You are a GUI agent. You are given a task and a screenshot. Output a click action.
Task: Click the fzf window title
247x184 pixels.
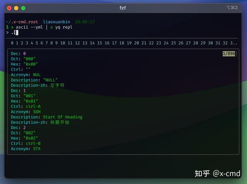click(123, 8)
